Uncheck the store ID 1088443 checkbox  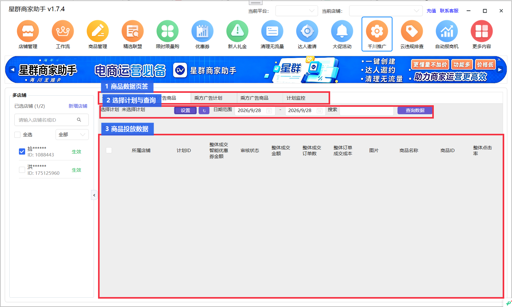[x=22, y=151]
